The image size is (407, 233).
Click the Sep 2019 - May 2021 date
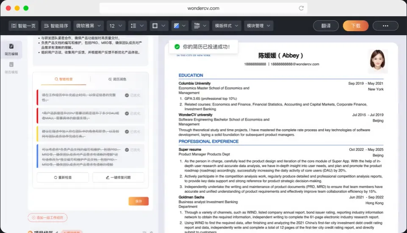(x=366, y=83)
